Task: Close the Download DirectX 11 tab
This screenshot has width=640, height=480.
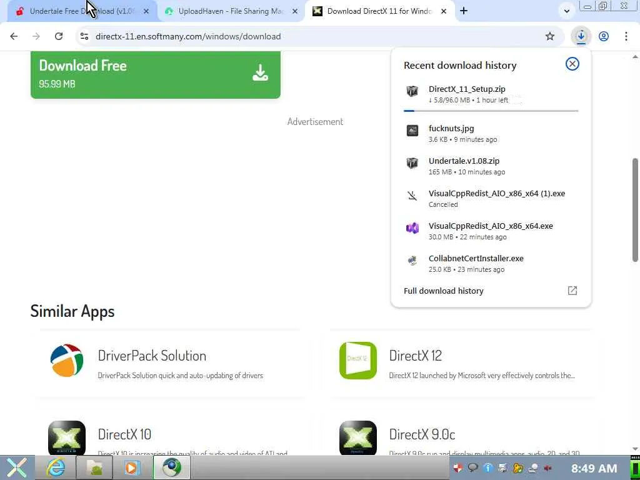Action: pyautogui.click(x=444, y=11)
